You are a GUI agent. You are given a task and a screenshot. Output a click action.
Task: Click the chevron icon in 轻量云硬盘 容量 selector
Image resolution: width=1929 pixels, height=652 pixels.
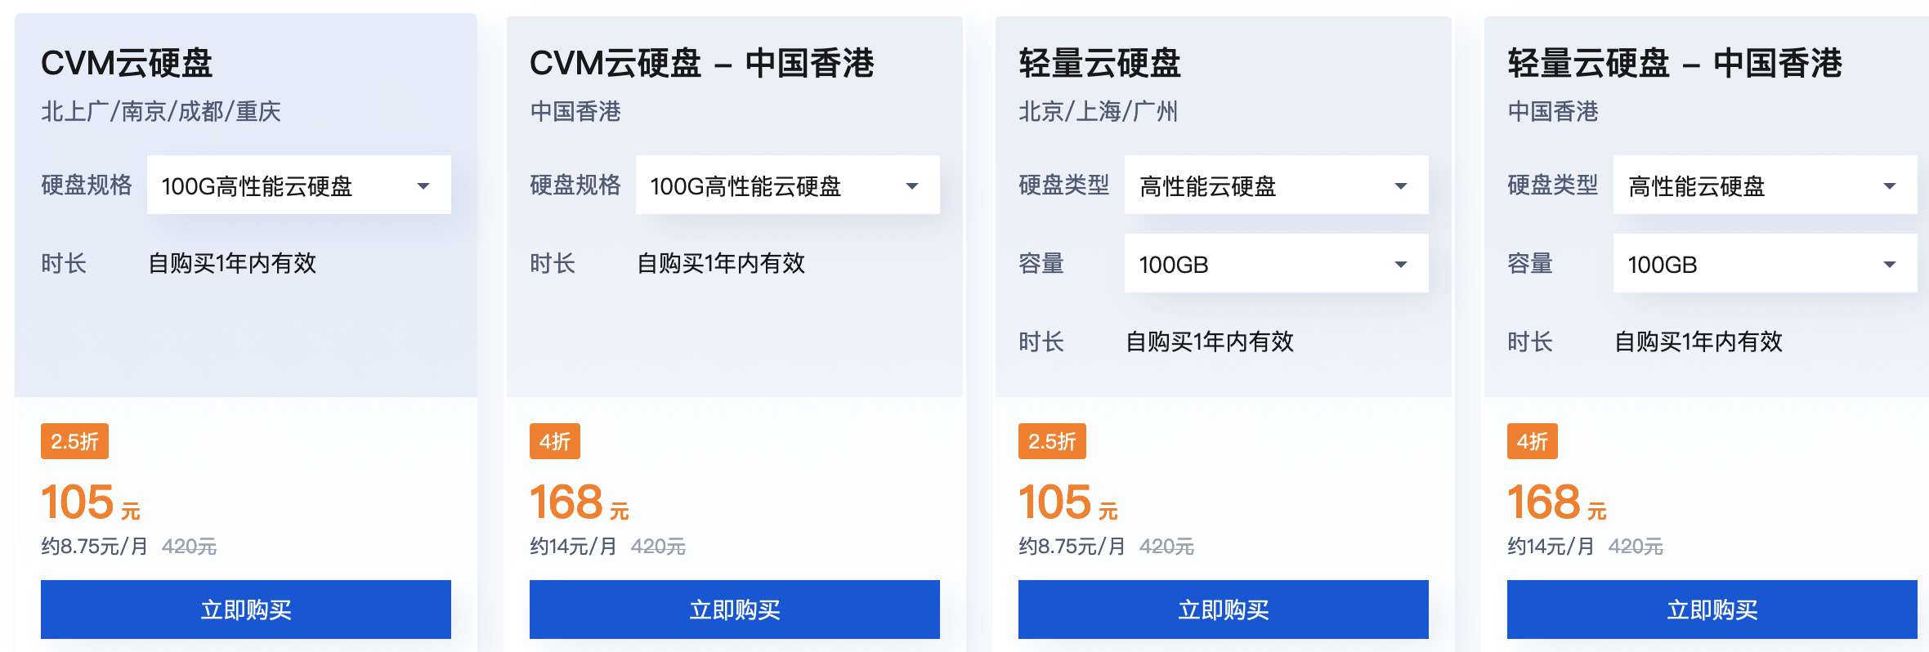coord(1401,263)
